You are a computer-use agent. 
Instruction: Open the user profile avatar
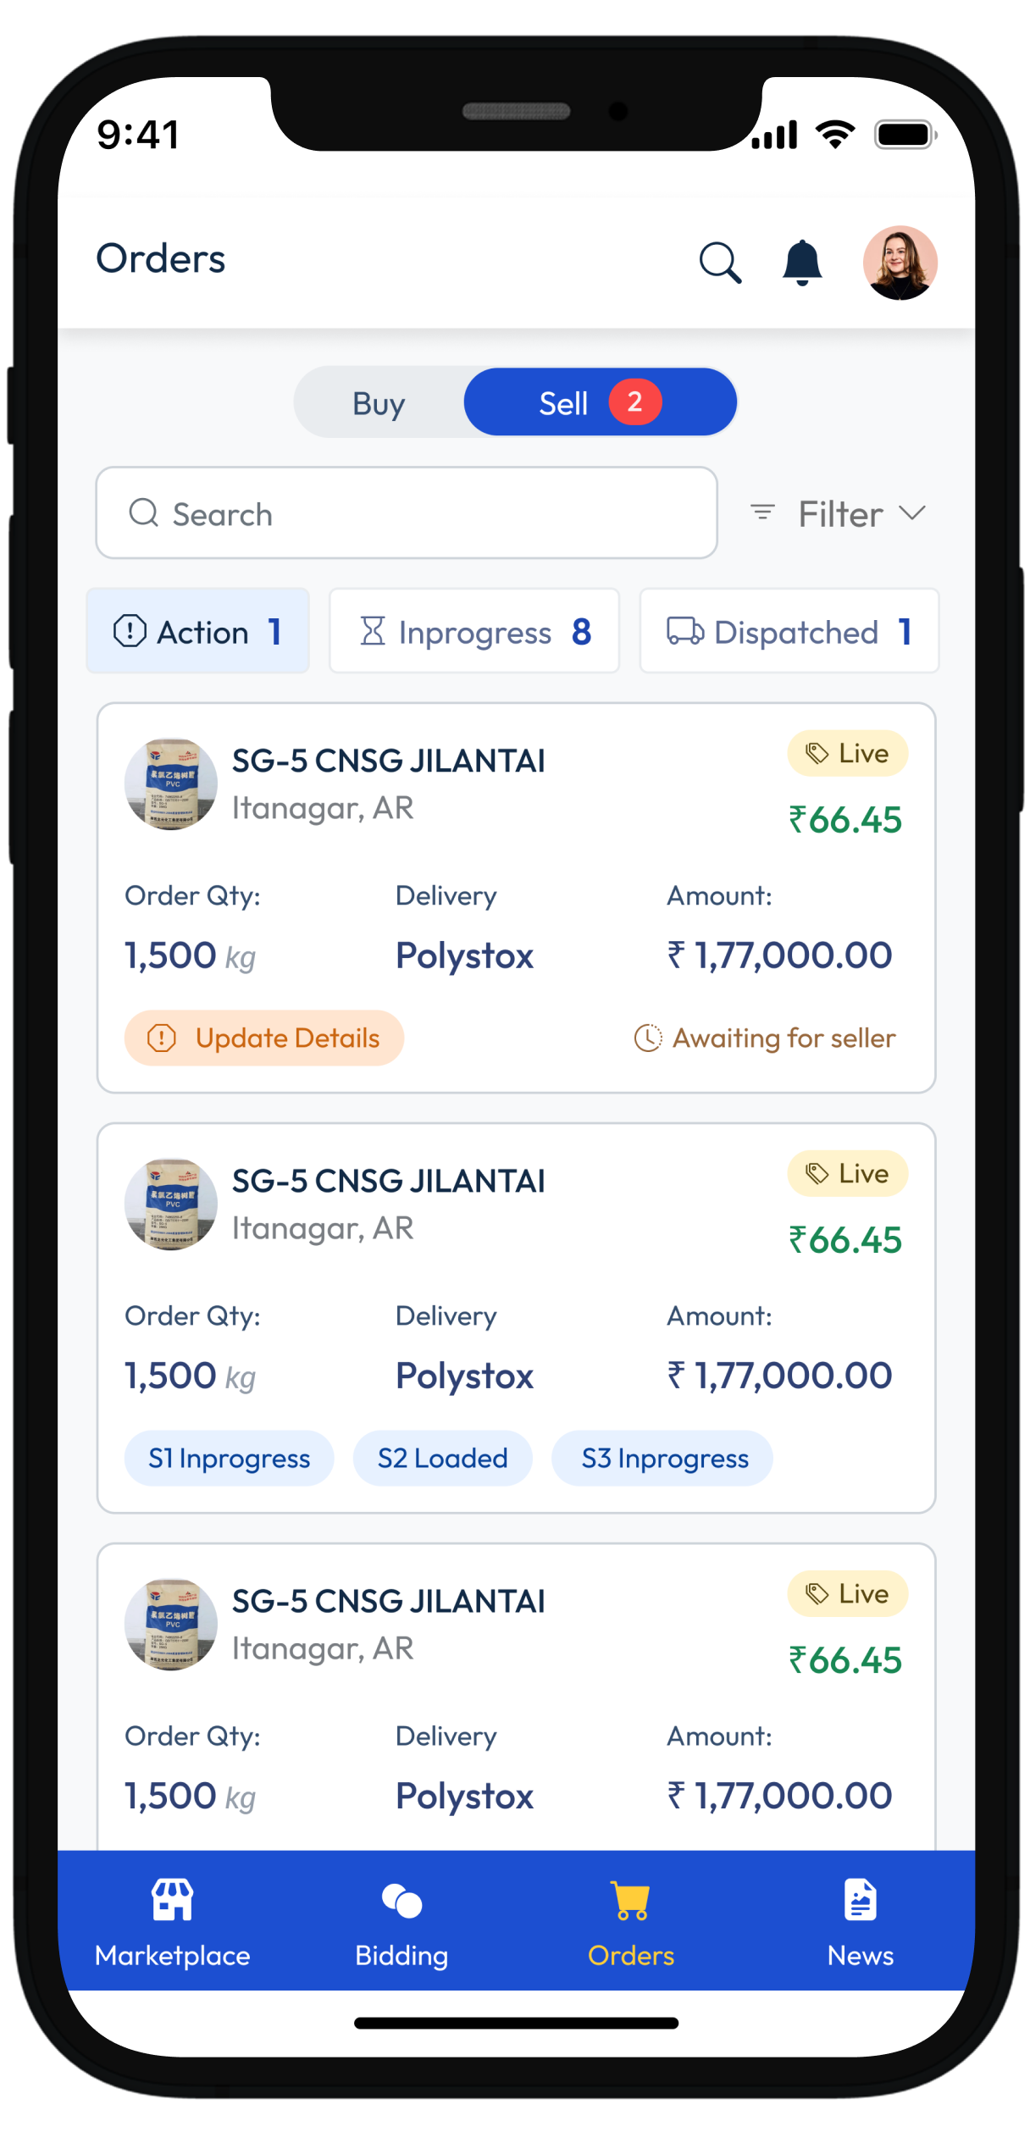(900, 263)
